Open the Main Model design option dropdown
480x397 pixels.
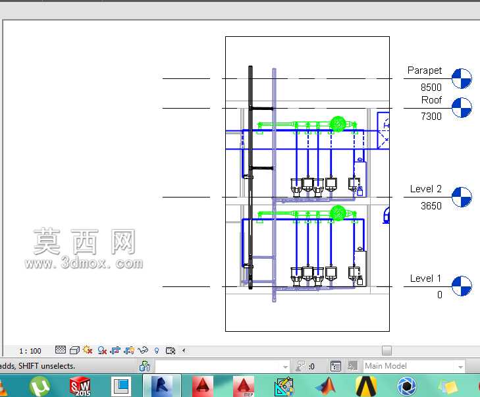414,366
